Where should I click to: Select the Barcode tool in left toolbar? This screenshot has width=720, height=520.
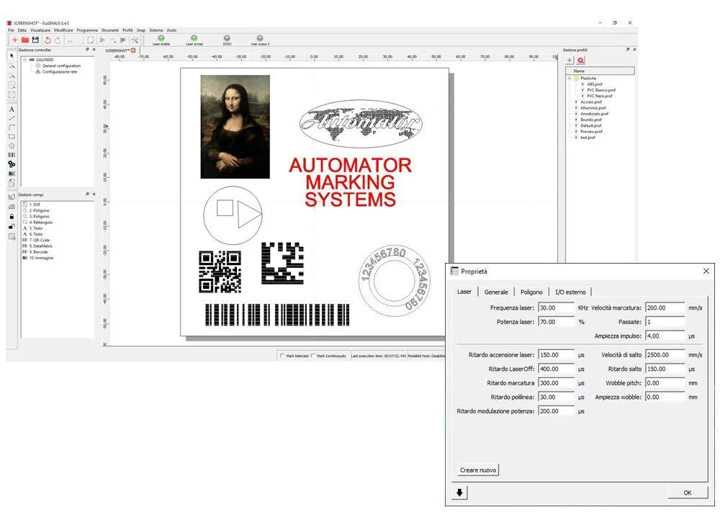click(x=12, y=155)
